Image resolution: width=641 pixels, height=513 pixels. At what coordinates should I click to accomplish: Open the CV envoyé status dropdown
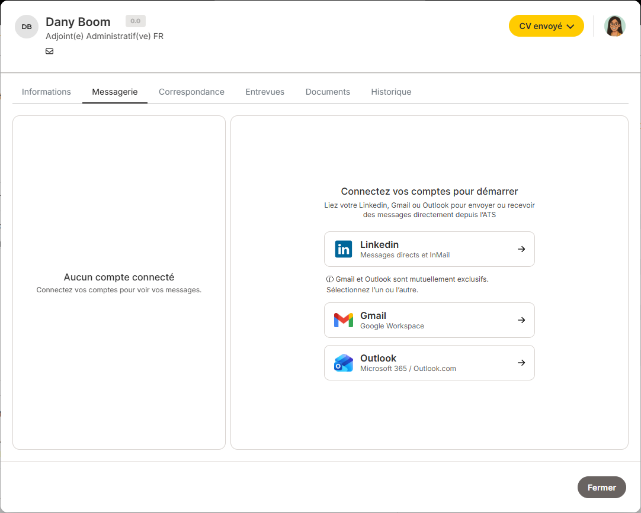[x=546, y=26]
